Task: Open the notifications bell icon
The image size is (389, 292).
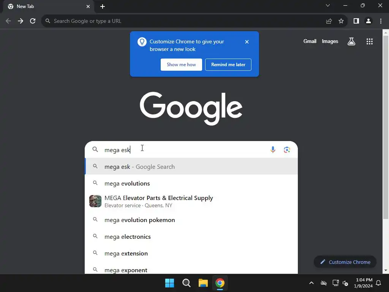Action: [379, 283]
